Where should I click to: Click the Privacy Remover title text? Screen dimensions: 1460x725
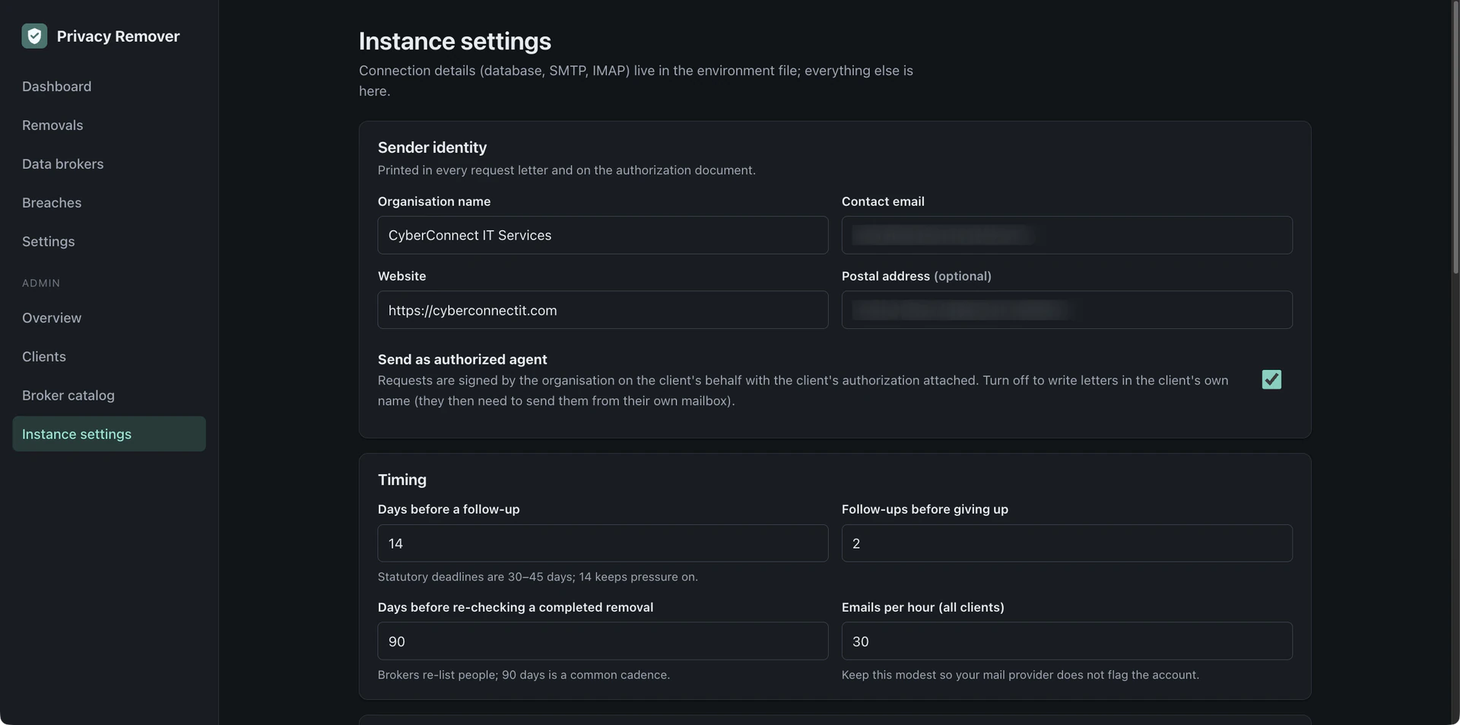pyautogui.click(x=119, y=36)
